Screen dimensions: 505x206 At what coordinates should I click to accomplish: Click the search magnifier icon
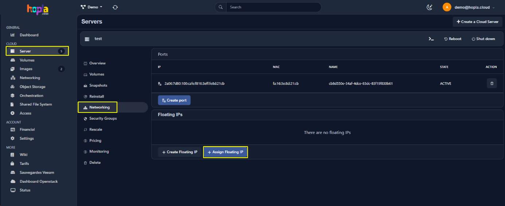click(x=220, y=7)
